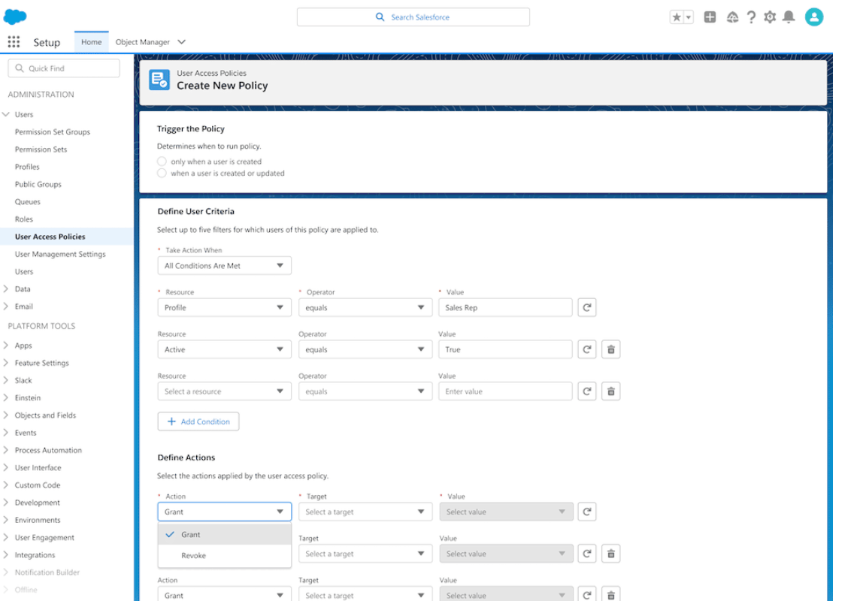Expand the Process Automation section
This screenshot has width=857, height=601.
pos(6,450)
